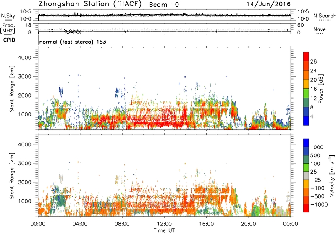Click the 500 label on Velocity colorbar
The width and height of the screenshot is (336, 233).
pyautogui.click(x=315, y=155)
